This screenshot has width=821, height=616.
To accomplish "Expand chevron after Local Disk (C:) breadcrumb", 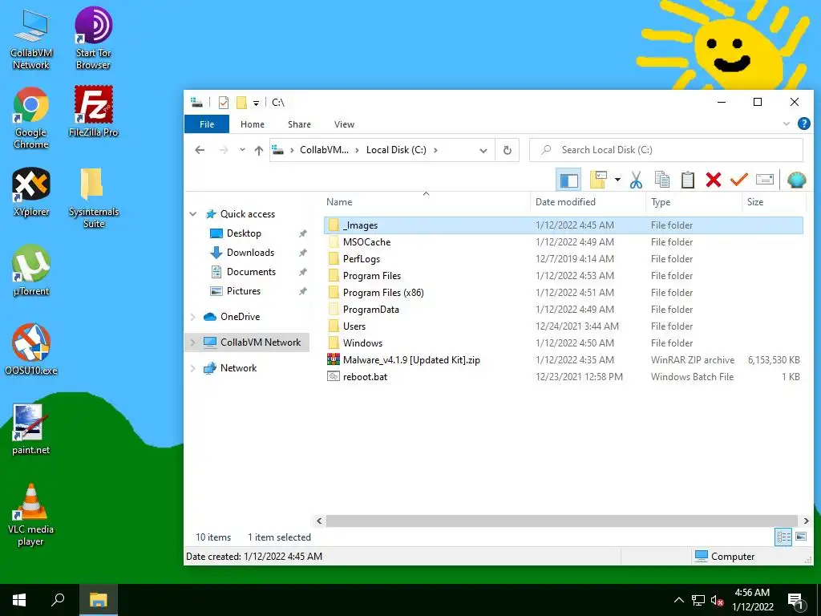I will (435, 150).
